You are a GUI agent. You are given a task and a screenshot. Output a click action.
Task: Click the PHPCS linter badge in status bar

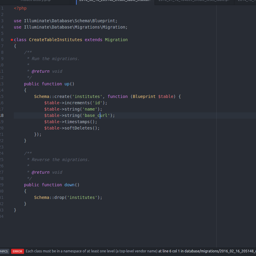pos(4,251)
